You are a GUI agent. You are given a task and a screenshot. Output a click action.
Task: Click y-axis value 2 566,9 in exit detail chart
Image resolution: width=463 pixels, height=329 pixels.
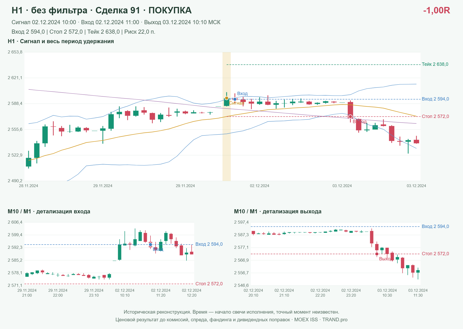[x=241, y=260]
